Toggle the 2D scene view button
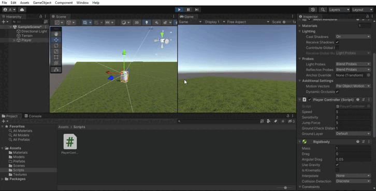Viewport: 376px width, 191px height. point(137,23)
